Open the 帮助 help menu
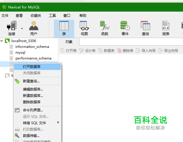 point(83,16)
